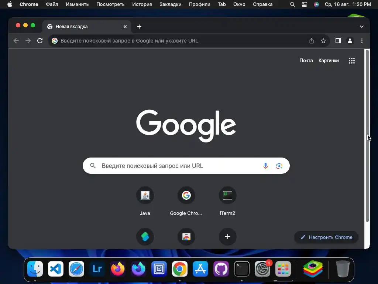
Task: Expand the tab search chevron
Action: click(362, 27)
